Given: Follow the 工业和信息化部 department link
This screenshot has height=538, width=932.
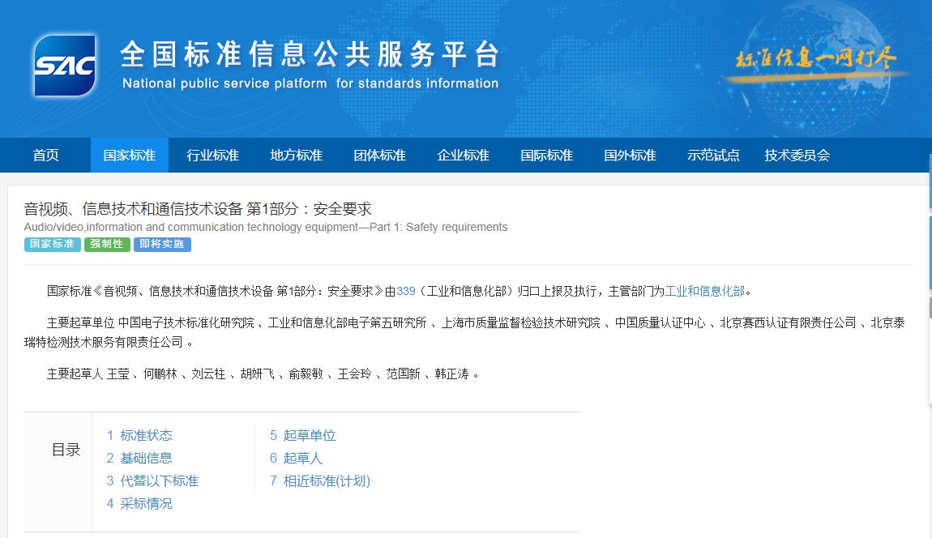Looking at the screenshot, I should pyautogui.click(x=704, y=291).
